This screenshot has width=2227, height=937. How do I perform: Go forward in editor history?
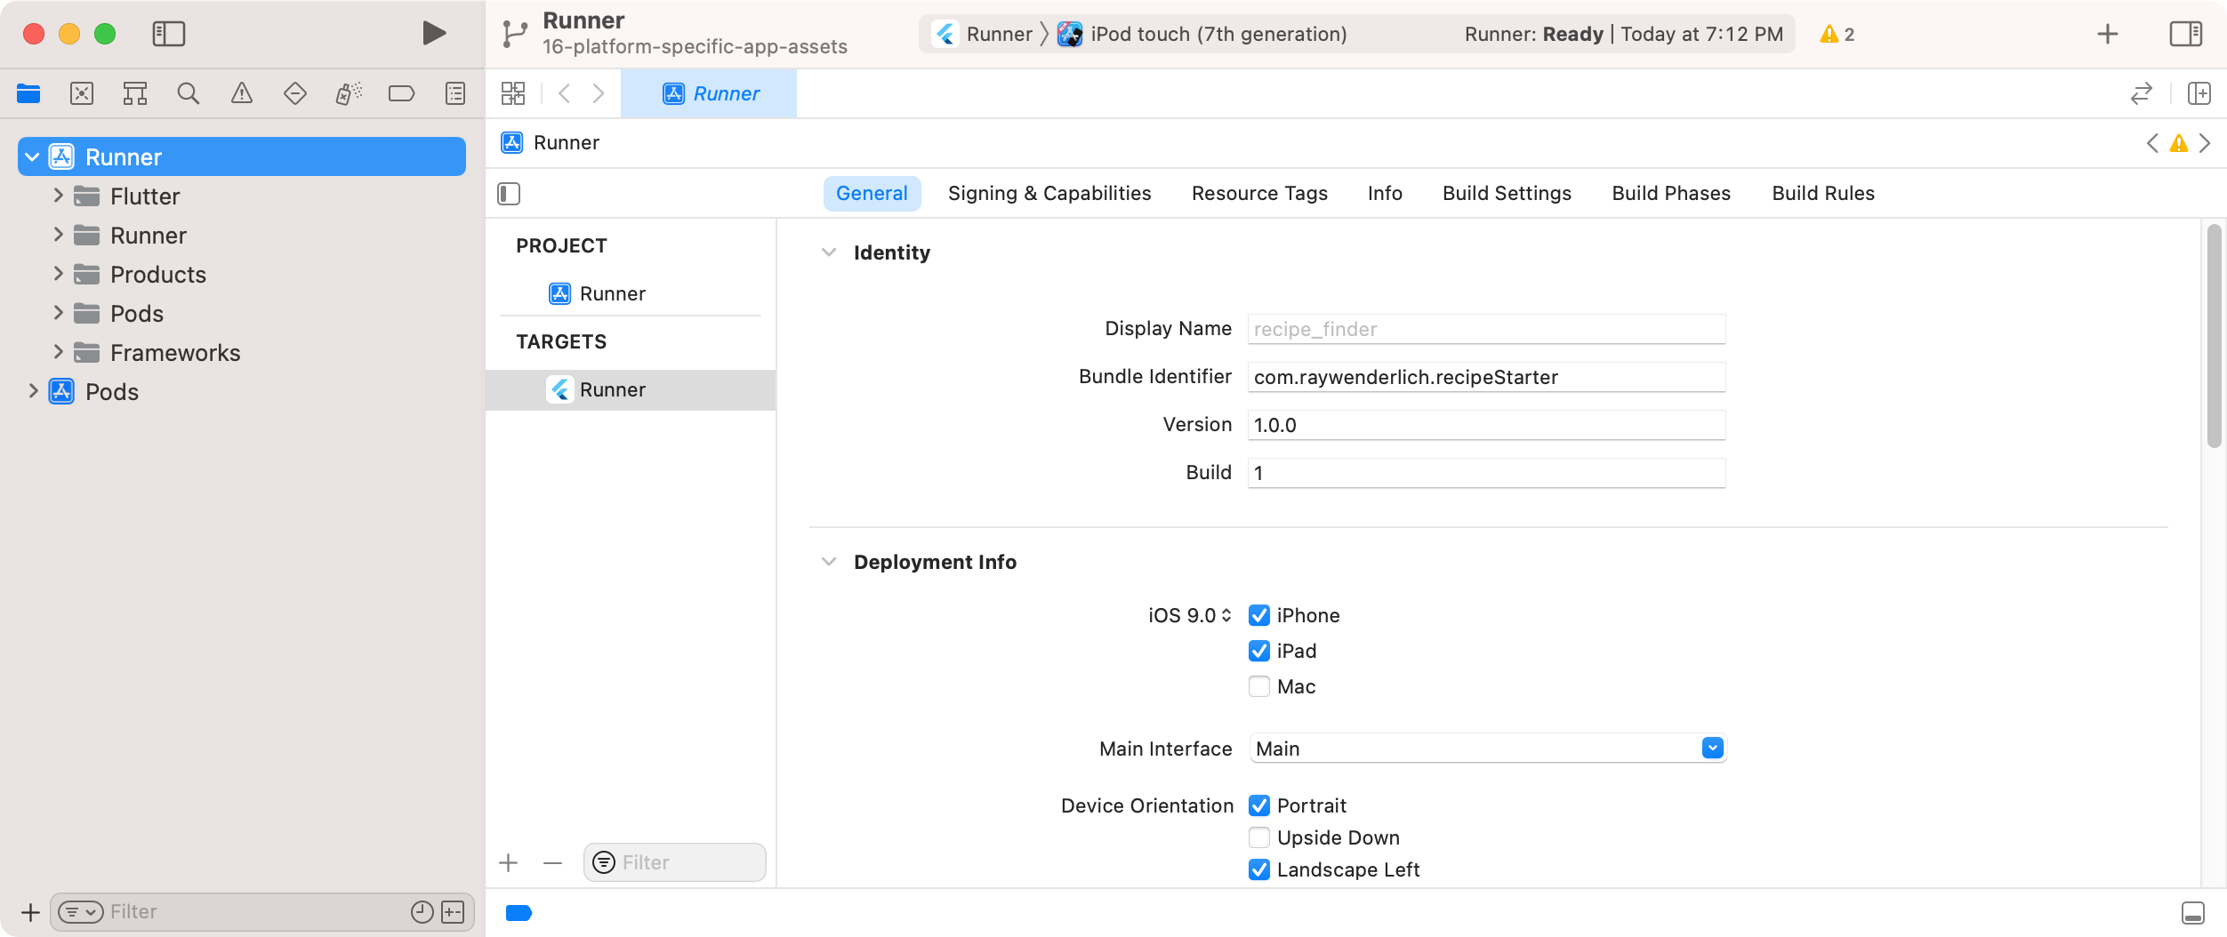[x=599, y=93]
